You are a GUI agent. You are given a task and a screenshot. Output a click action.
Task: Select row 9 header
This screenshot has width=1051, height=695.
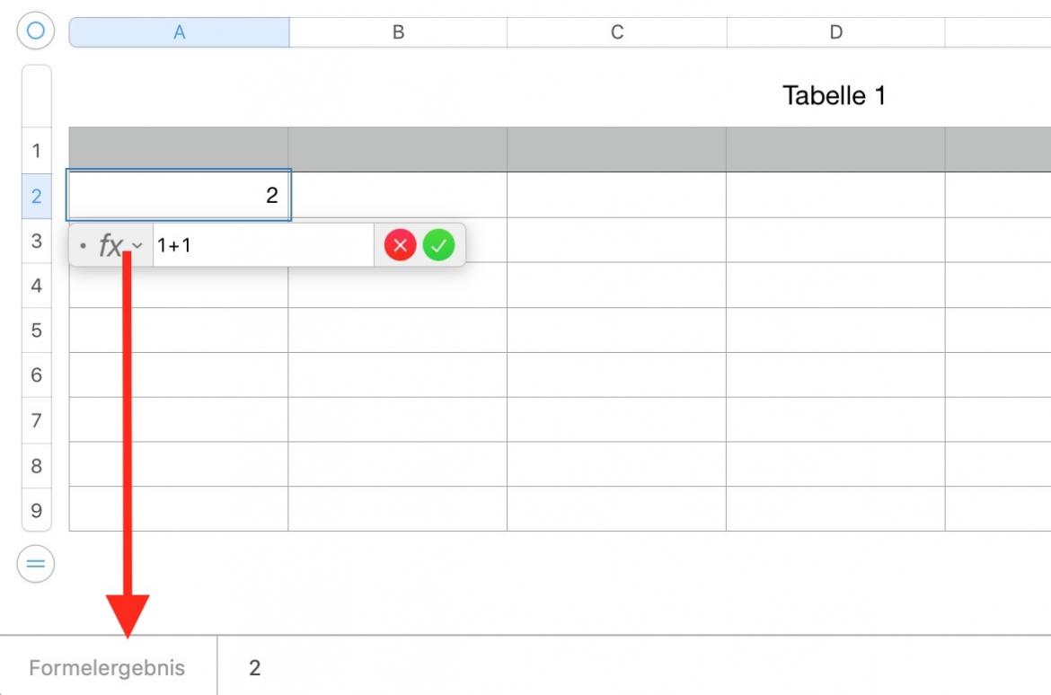click(36, 510)
